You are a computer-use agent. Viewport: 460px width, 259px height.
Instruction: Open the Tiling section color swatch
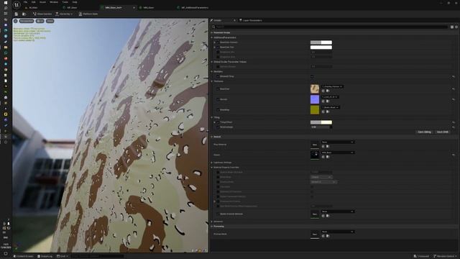click(321, 122)
